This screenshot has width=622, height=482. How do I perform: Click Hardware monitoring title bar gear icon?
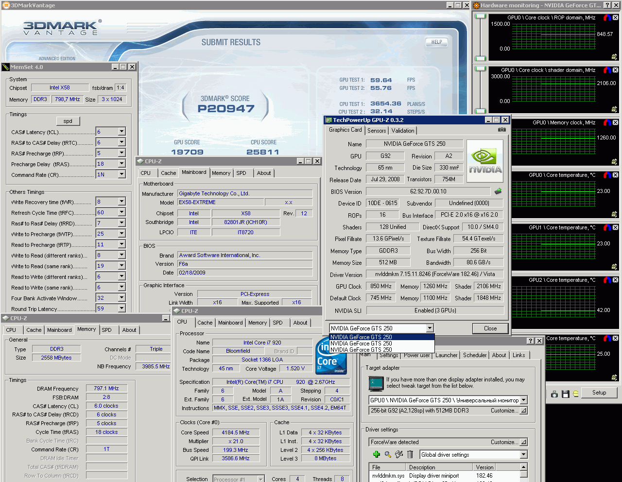tap(477, 5)
